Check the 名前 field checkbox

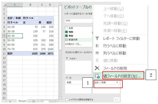click(x=66, y=28)
